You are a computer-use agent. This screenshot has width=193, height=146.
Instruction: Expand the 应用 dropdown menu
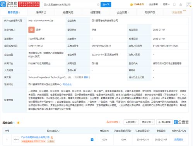[x=166, y=4]
